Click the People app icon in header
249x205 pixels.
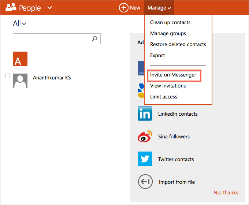point(11,7)
